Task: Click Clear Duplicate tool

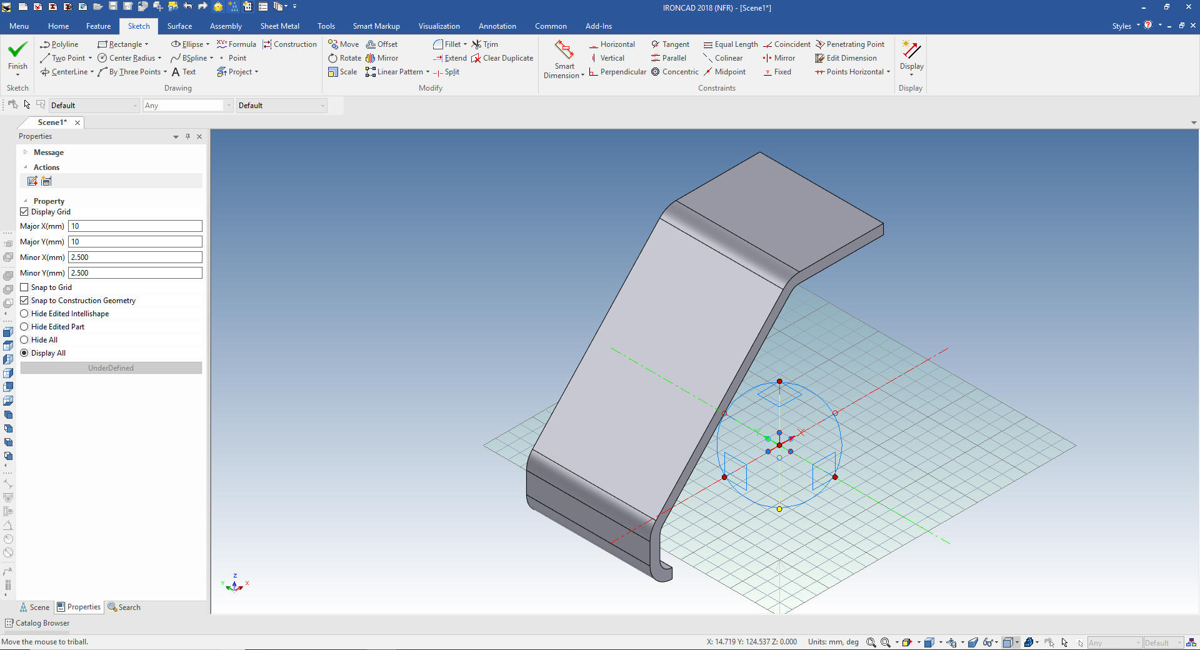Action: pos(502,58)
